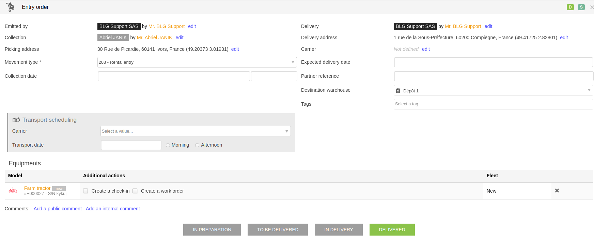
Task: Remove the Farm tractor equipment row
Action: 557,191
